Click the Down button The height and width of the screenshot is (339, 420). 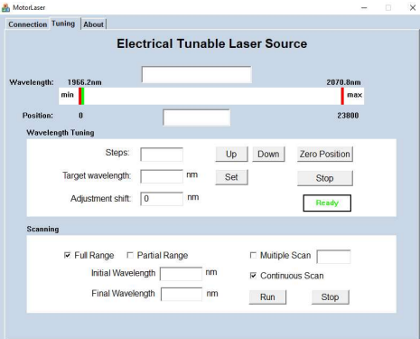click(268, 154)
